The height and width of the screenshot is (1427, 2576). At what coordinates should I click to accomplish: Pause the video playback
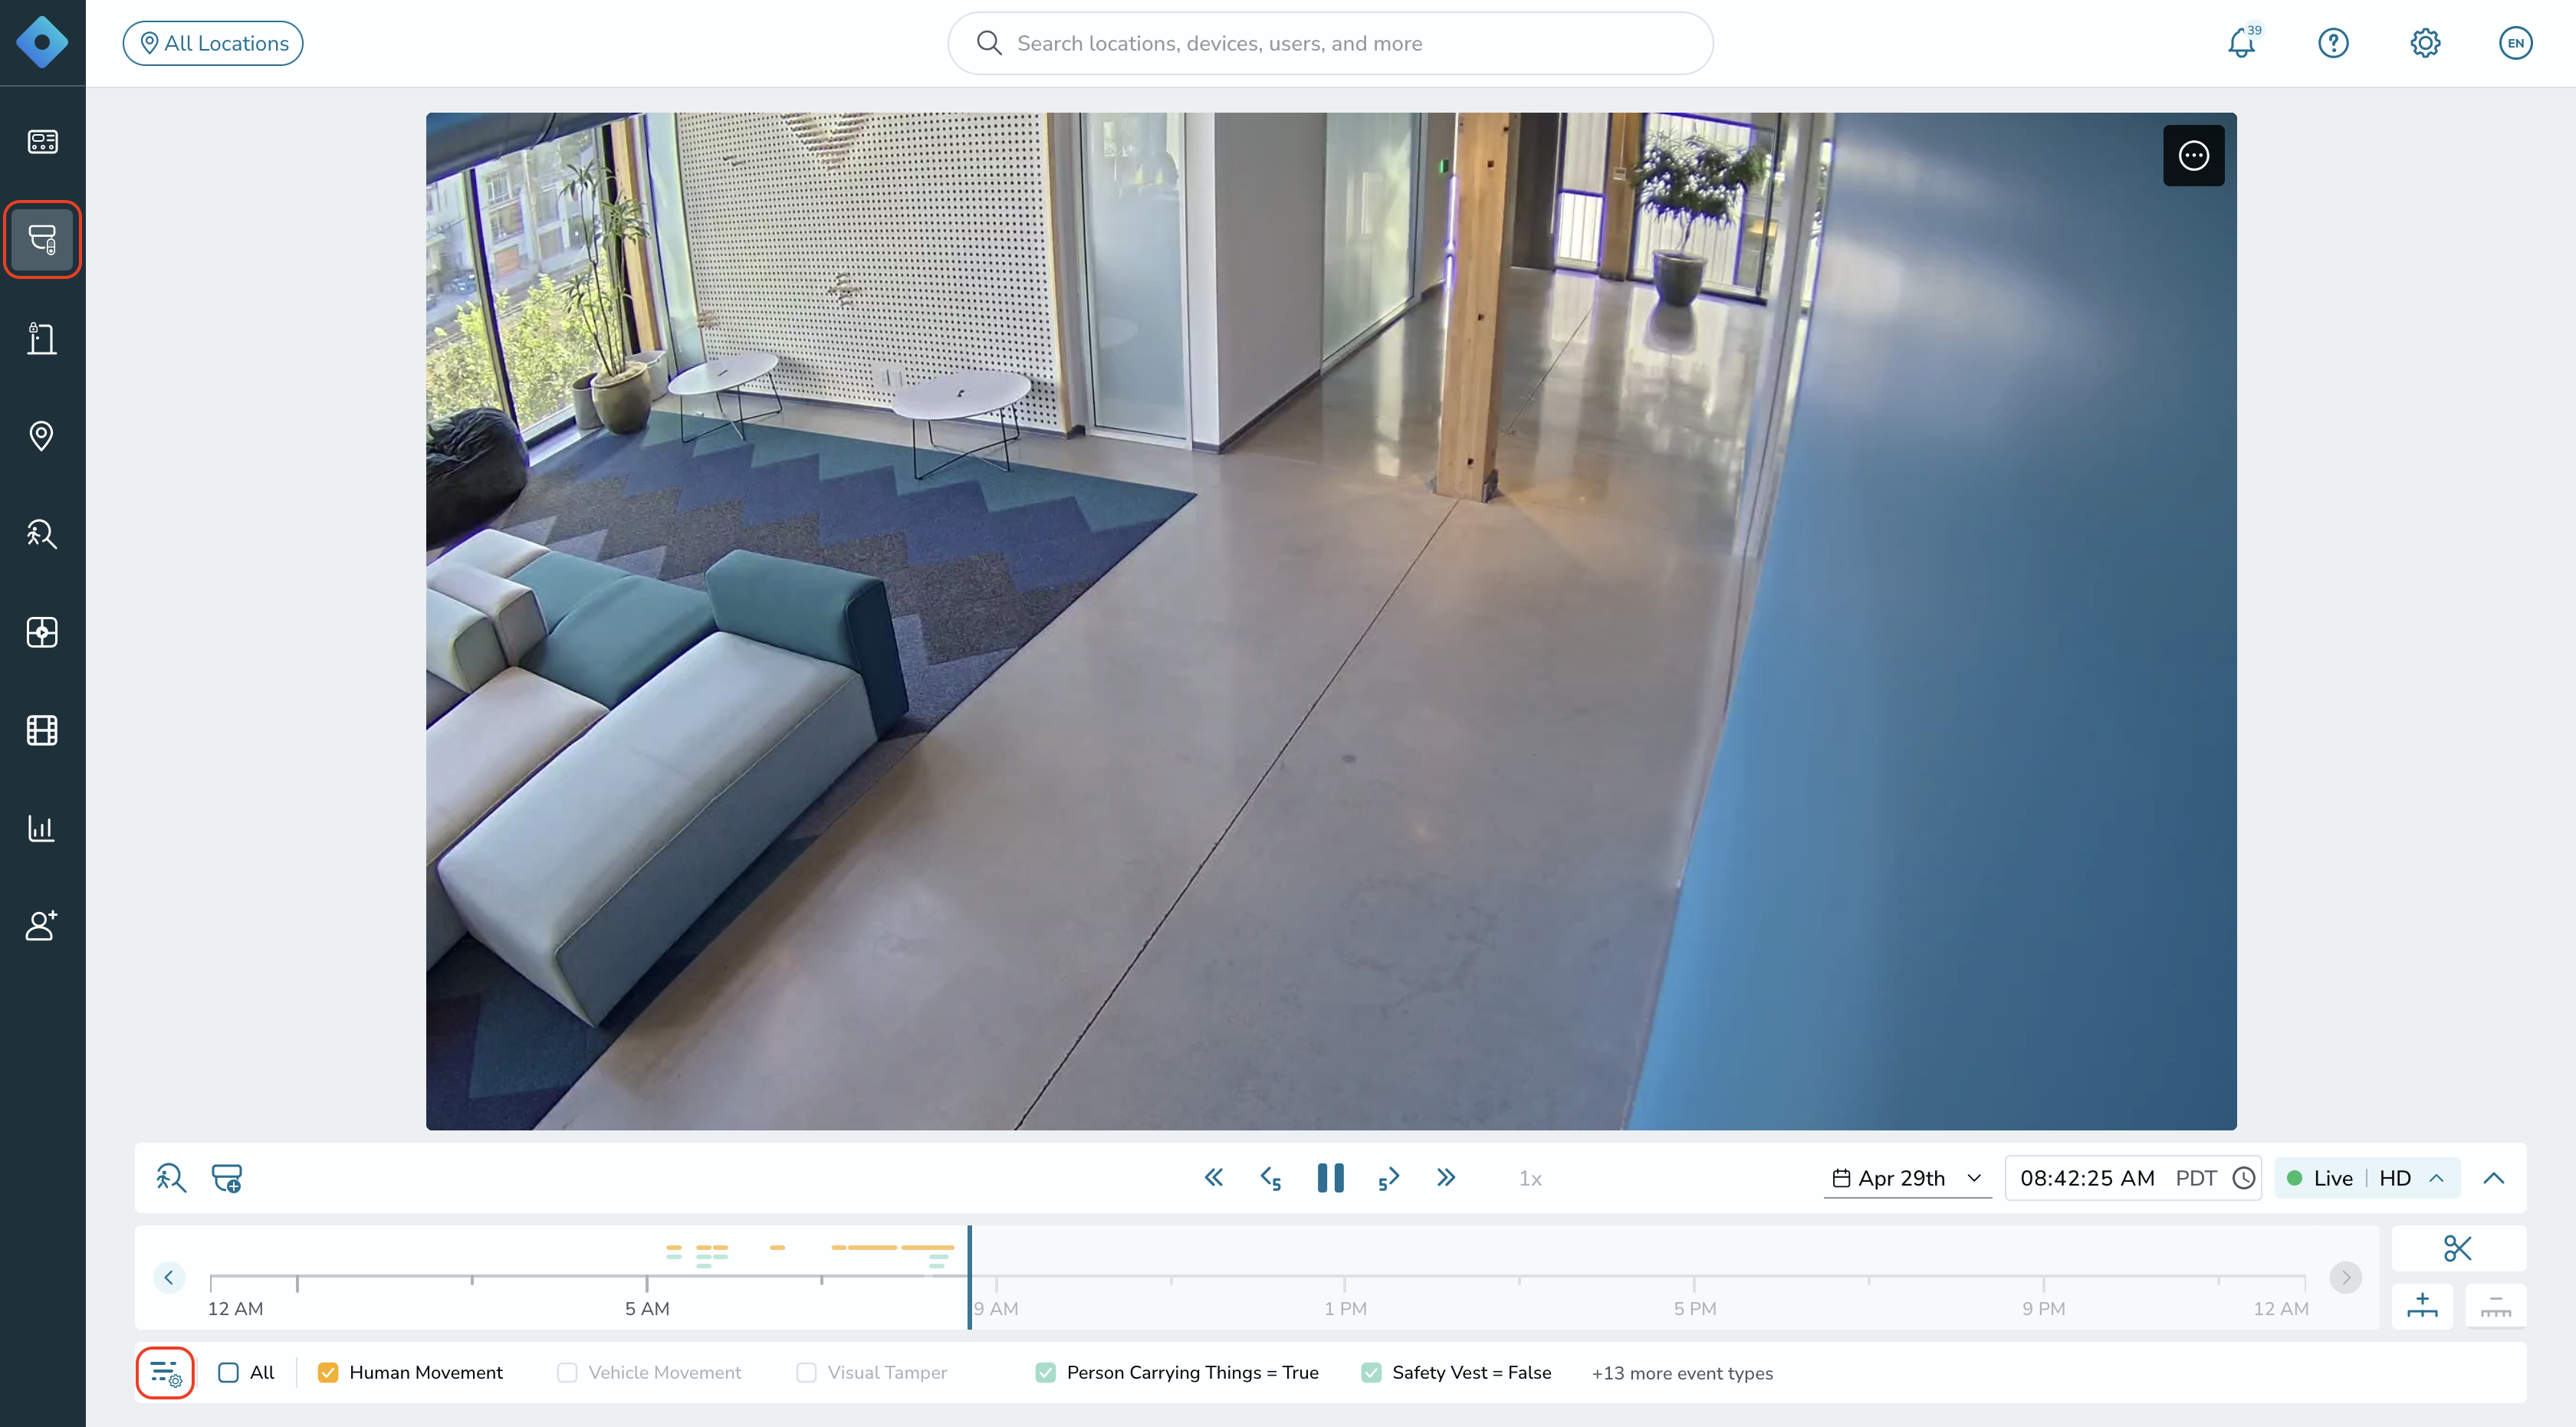(1331, 1178)
